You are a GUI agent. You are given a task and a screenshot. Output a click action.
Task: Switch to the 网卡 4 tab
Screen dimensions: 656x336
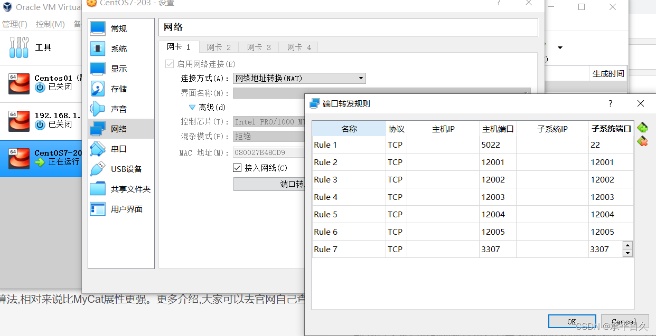coord(299,47)
